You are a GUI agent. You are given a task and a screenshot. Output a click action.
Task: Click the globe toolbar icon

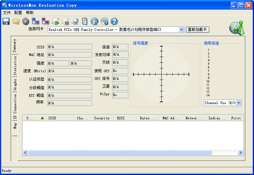(94, 21)
